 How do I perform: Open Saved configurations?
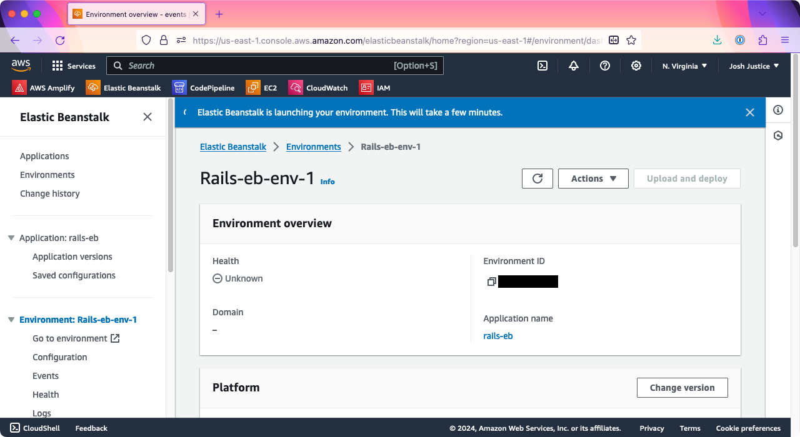click(x=74, y=275)
